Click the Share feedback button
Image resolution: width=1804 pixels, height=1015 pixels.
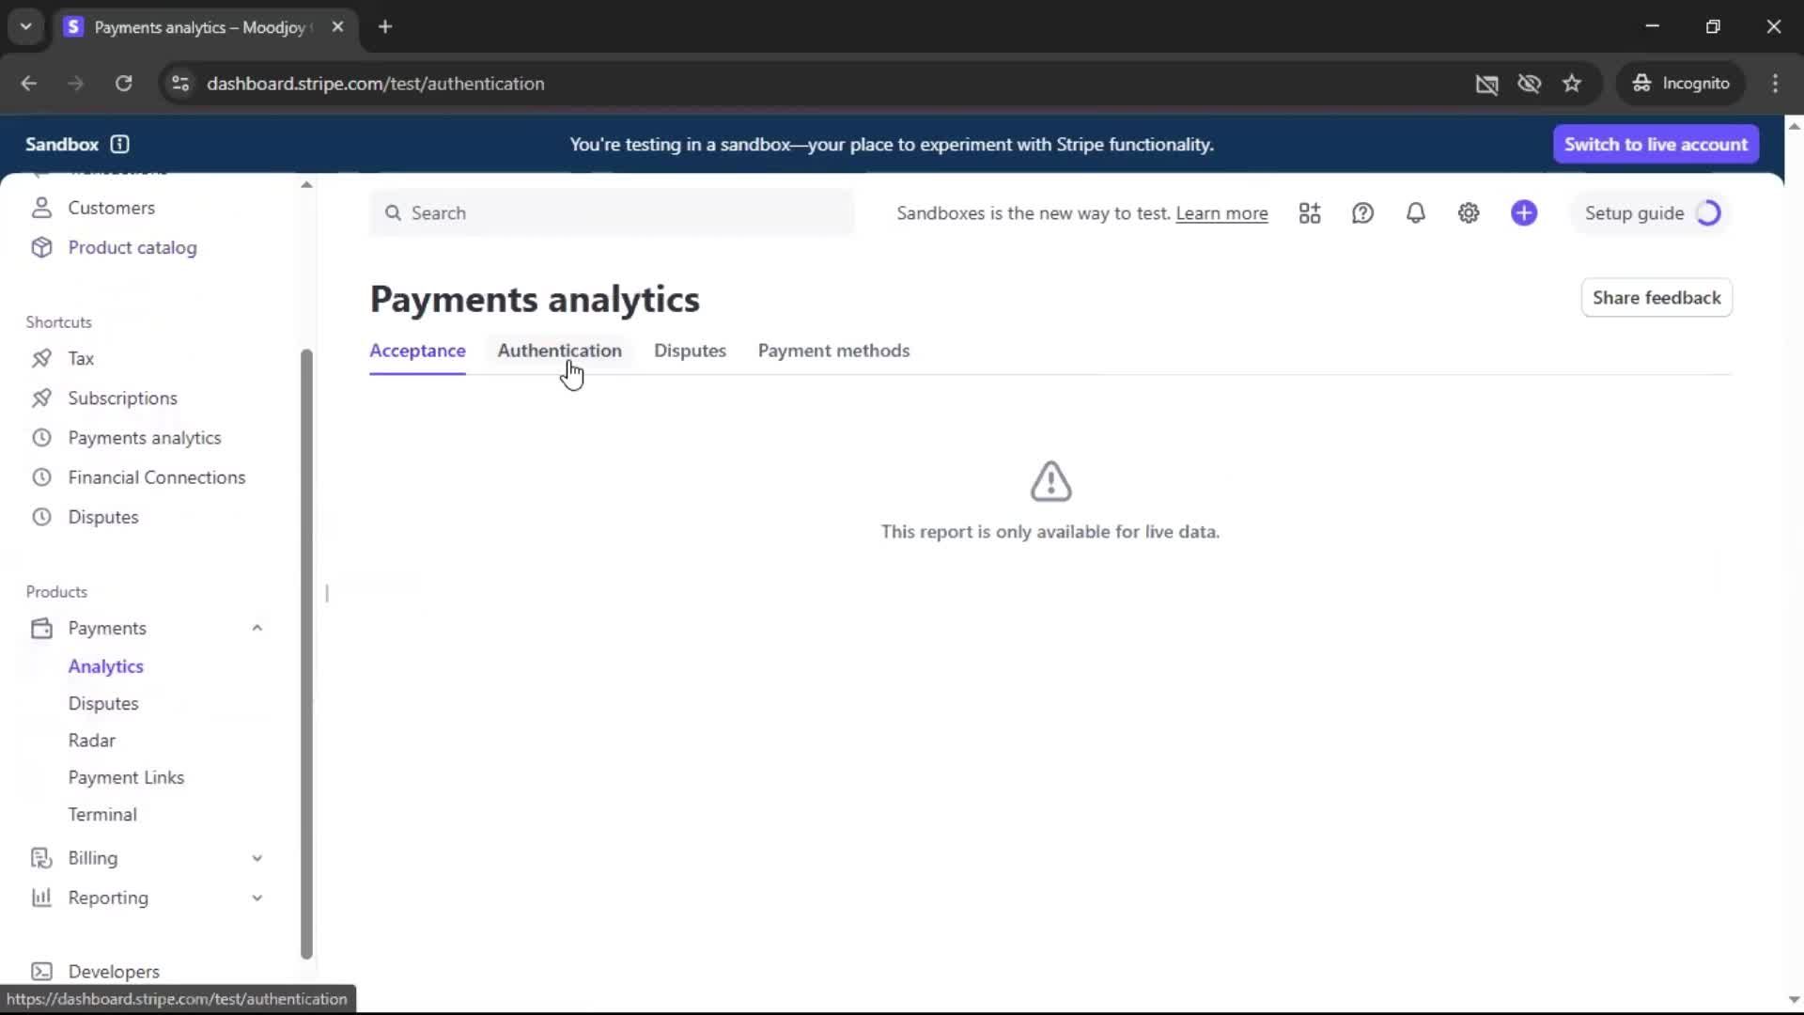coord(1656,298)
